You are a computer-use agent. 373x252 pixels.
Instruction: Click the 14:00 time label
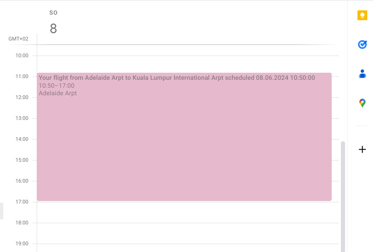(x=22, y=139)
